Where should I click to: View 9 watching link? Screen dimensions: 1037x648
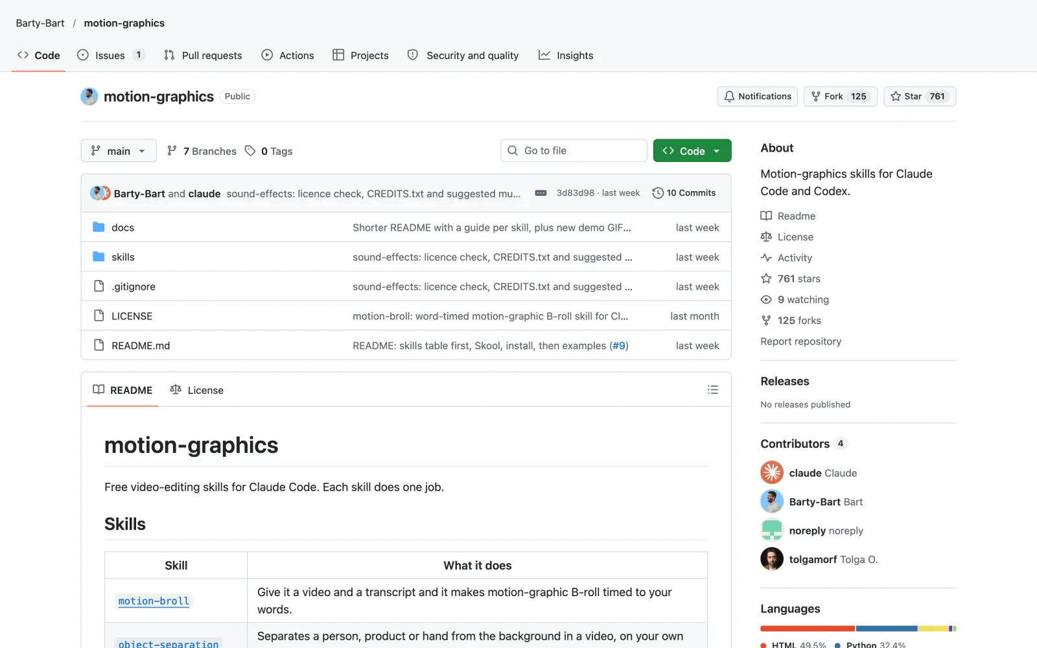795,299
